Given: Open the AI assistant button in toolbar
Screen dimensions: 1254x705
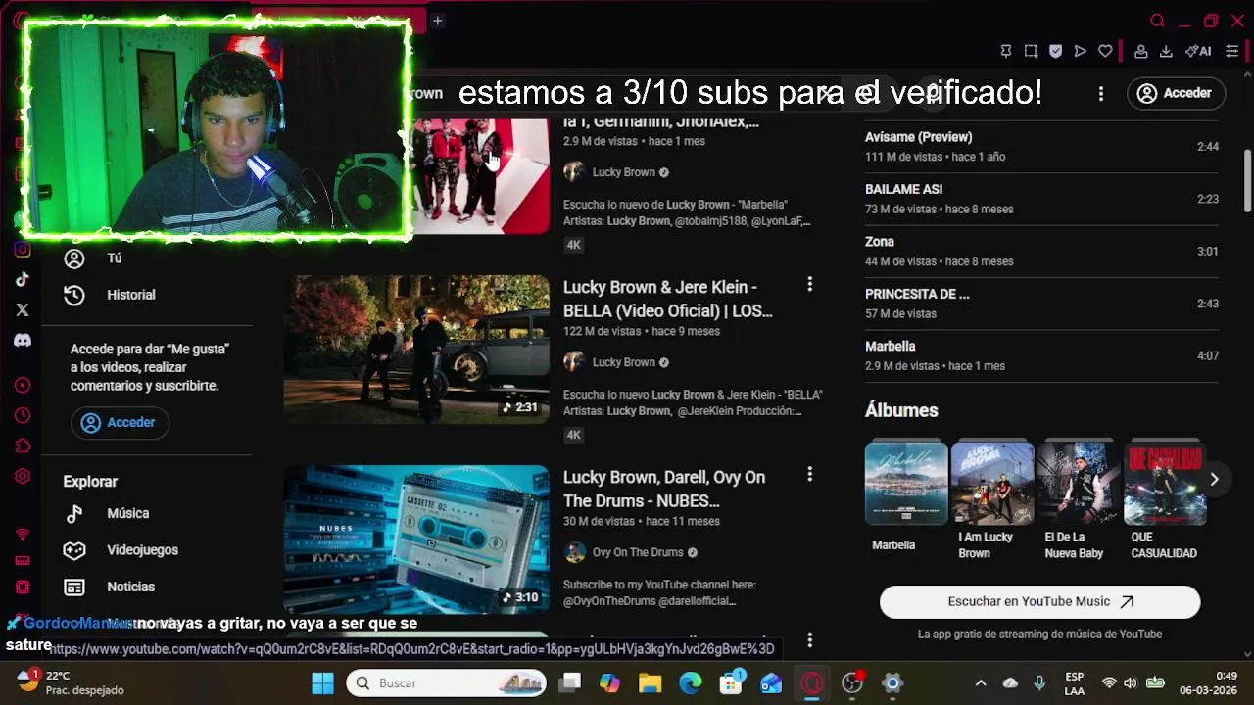Looking at the screenshot, I should (x=1198, y=51).
